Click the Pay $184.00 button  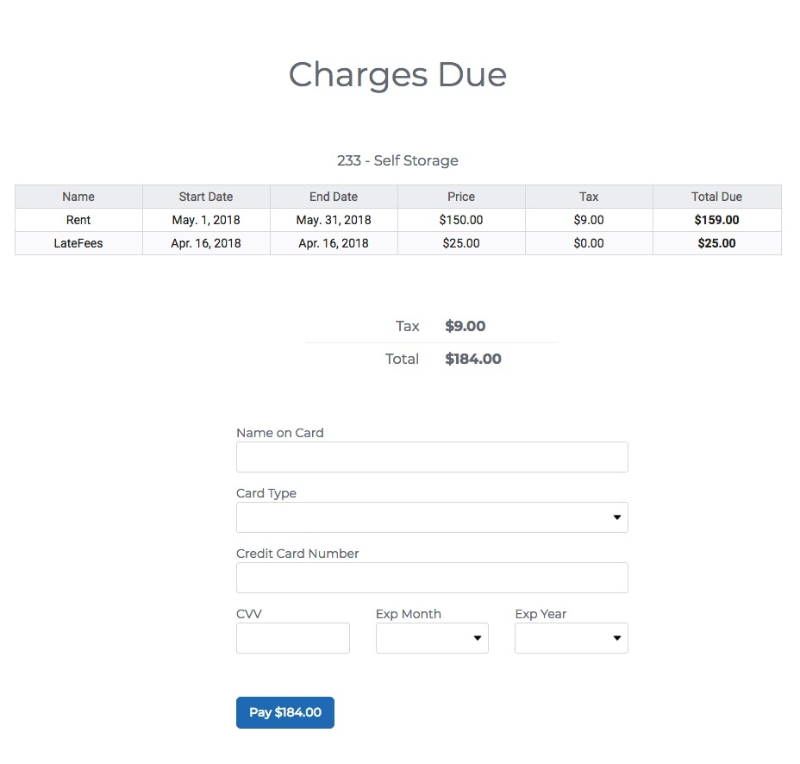(284, 712)
